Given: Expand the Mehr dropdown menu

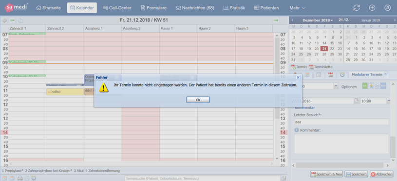Looking at the screenshot, I should pos(297,8).
